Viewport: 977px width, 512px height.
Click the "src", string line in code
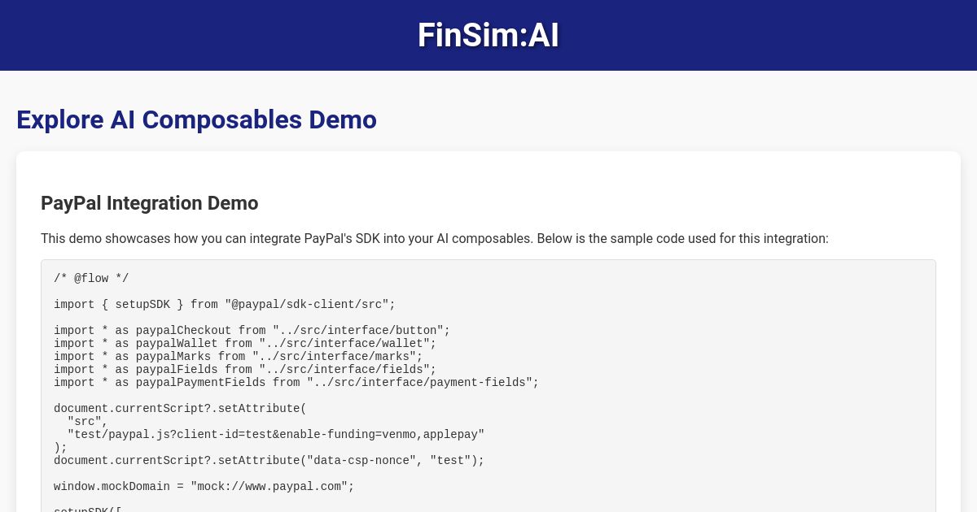[x=88, y=422]
